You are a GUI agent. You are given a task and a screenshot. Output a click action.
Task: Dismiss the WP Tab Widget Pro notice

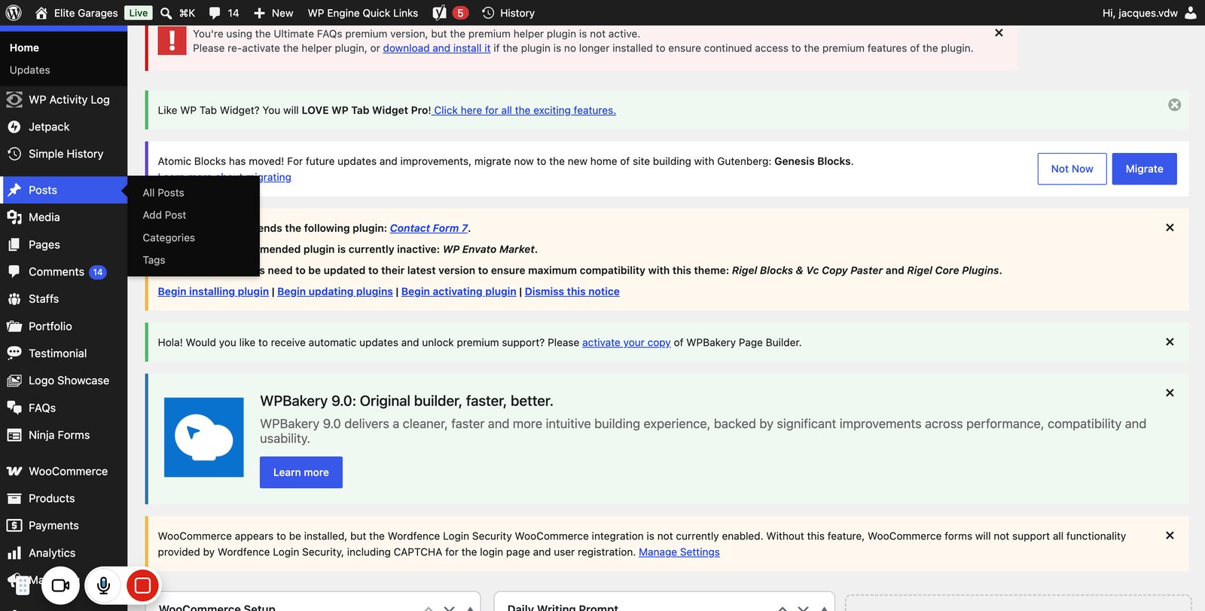1174,105
